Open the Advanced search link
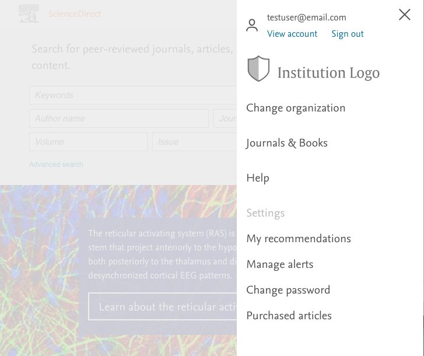 tap(56, 165)
